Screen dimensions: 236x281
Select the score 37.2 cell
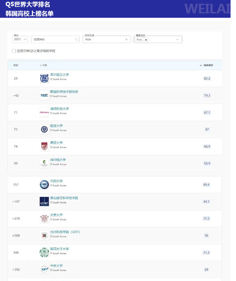tap(206, 219)
